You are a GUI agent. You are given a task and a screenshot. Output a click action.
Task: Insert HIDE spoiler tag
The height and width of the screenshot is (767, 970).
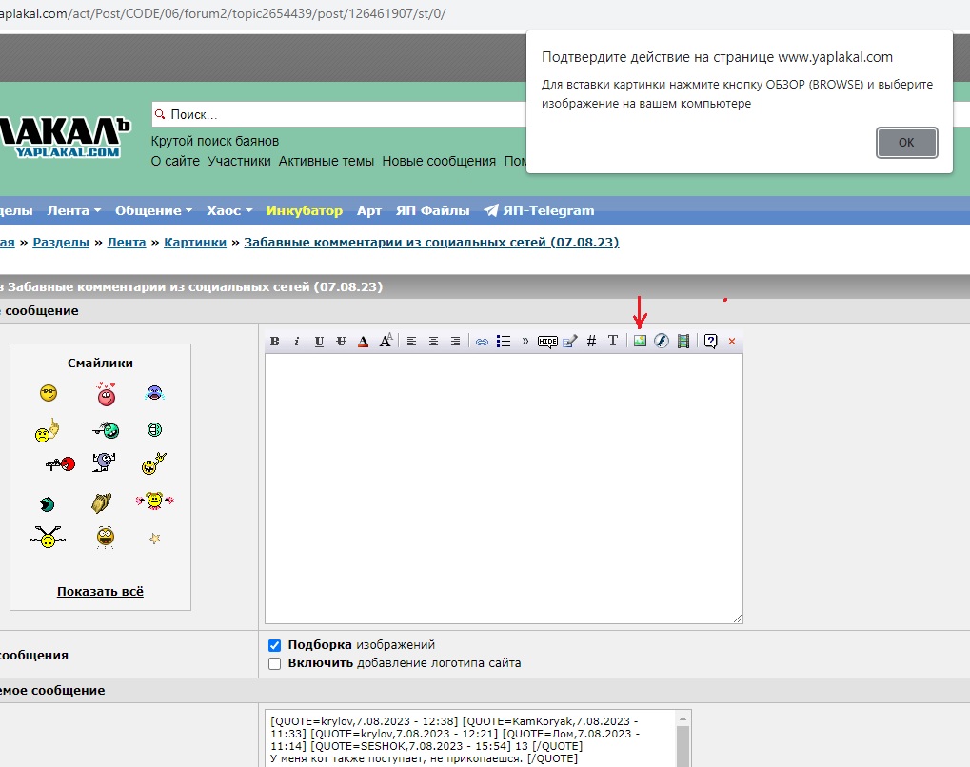pos(547,342)
